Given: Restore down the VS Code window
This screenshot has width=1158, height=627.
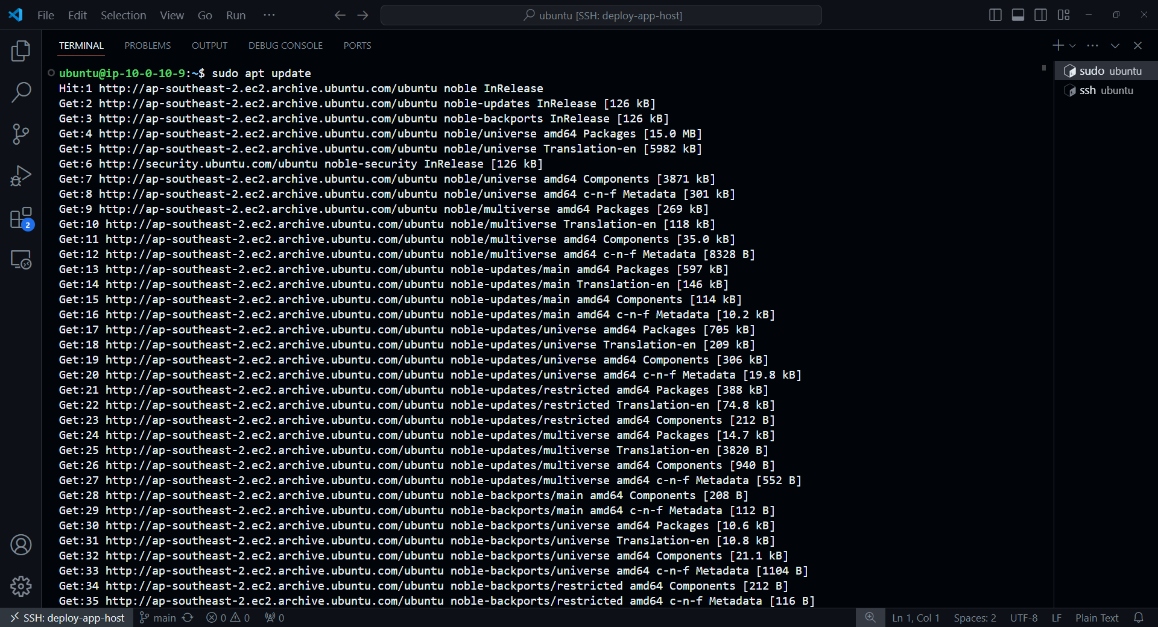Looking at the screenshot, I should click(x=1116, y=15).
